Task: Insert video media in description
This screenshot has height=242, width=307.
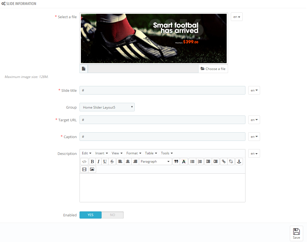Action: (x=84, y=169)
